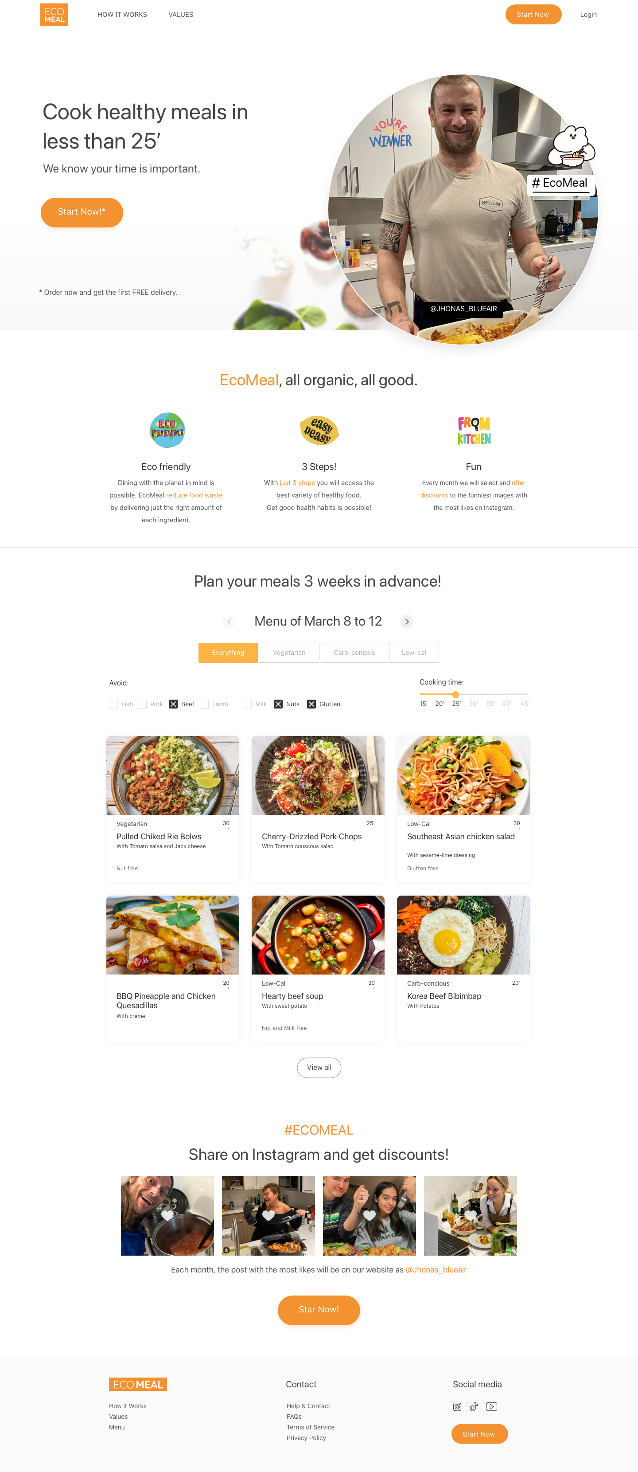
Task: Uncheck the Nuts avoid checkbox
Action: pos(278,704)
